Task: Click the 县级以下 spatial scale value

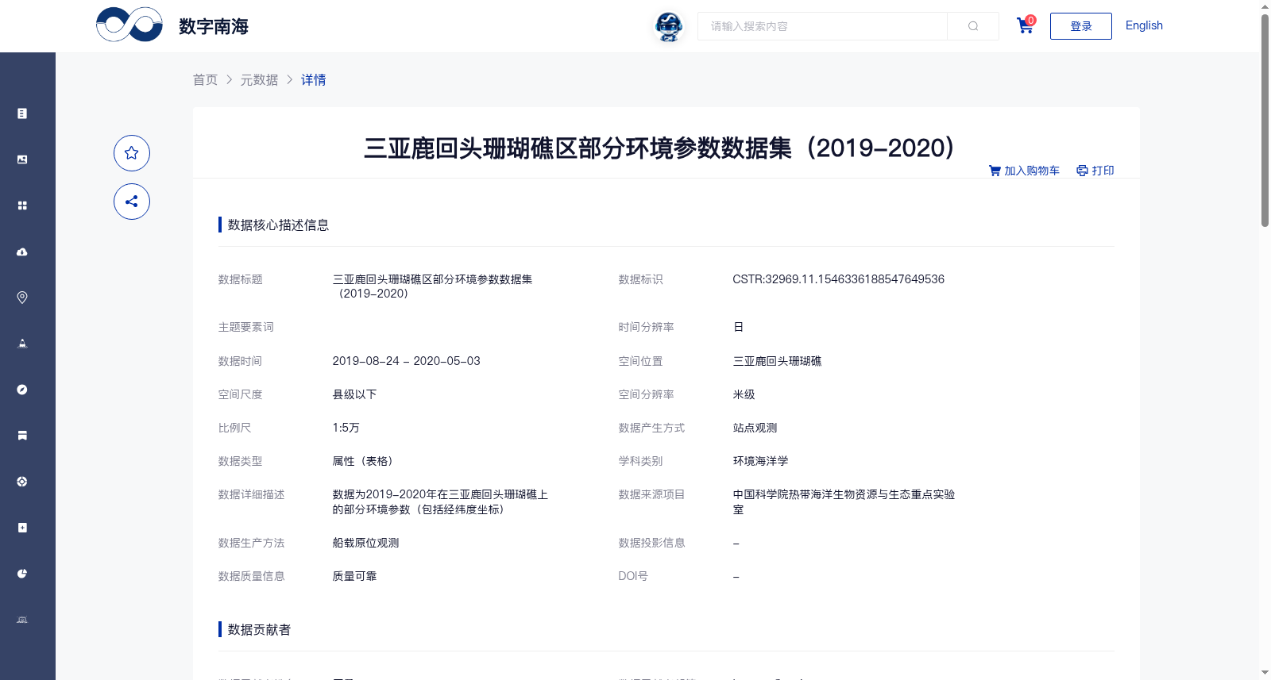Action: point(354,394)
